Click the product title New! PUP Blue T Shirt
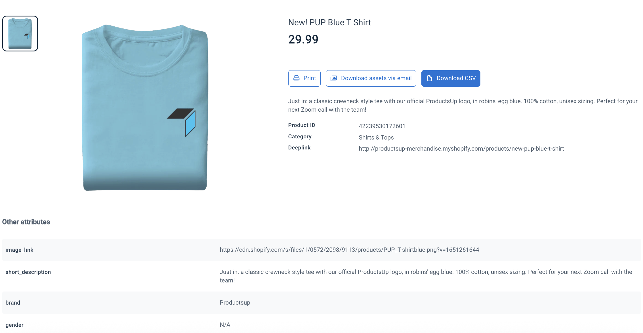The width and height of the screenshot is (643, 333). pyautogui.click(x=329, y=22)
